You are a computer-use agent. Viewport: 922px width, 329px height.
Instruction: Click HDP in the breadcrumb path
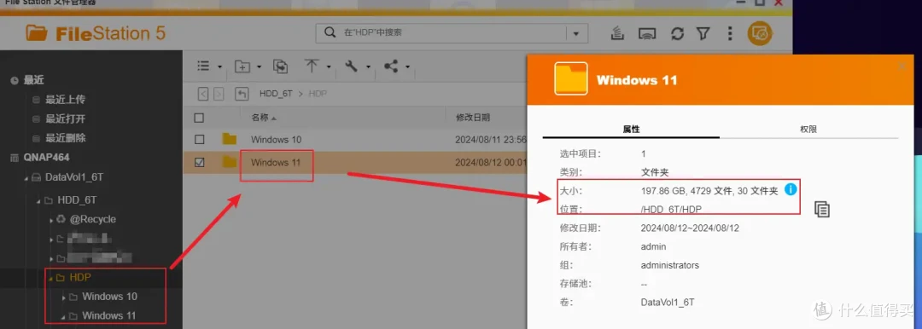[318, 94]
